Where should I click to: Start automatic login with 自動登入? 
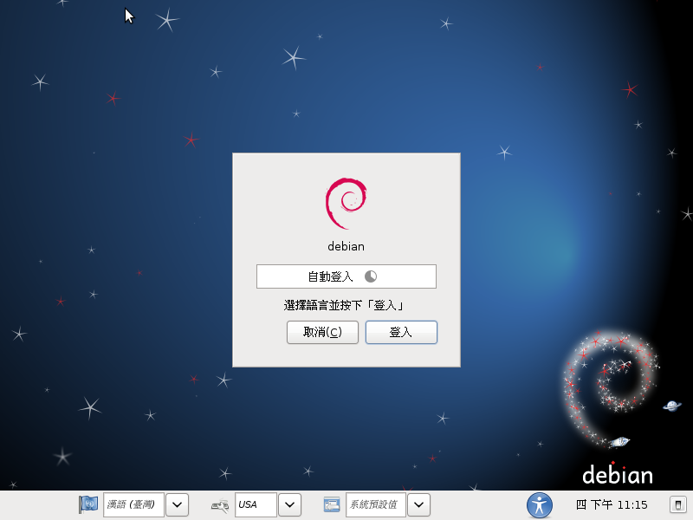tap(346, 276)
